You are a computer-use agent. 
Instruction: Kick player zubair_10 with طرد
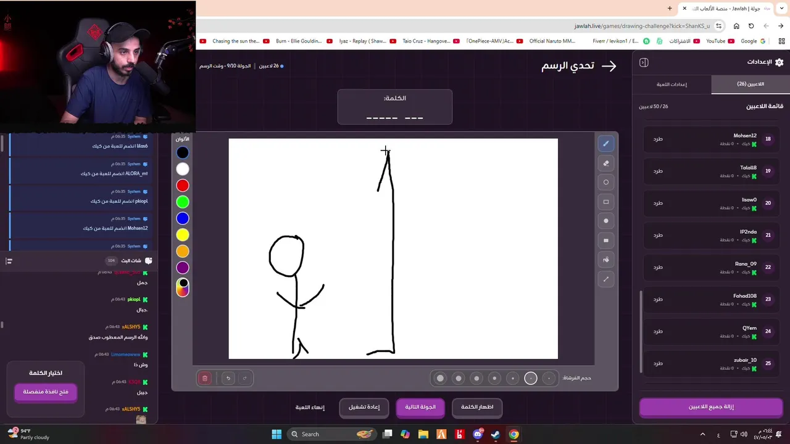[658, 363]
